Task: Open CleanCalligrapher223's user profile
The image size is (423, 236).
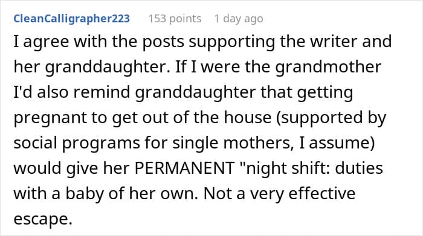Action: pos(72,19)
